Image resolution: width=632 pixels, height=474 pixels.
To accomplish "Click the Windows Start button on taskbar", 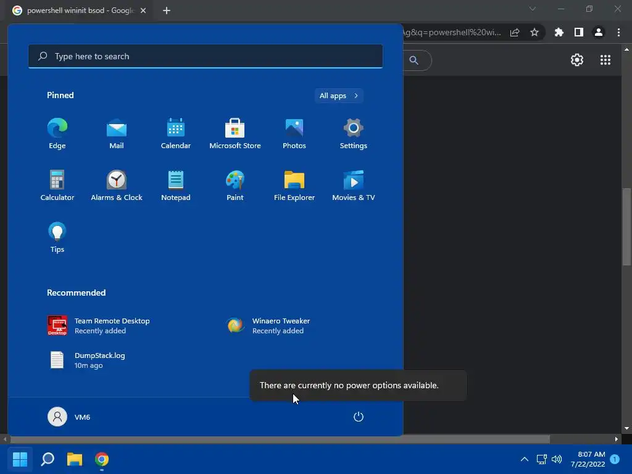I will pyautogui.click(x=20, y=459).
